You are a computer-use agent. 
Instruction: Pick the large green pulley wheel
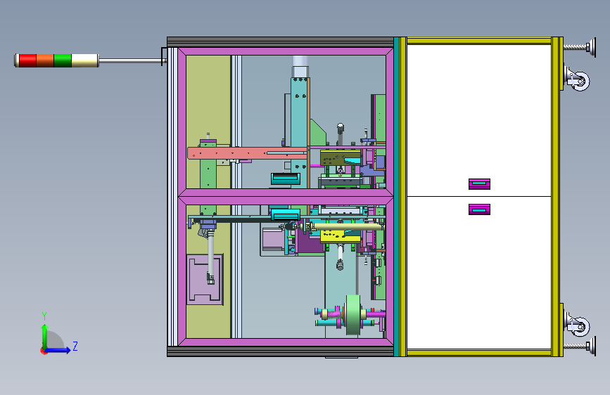353,314
